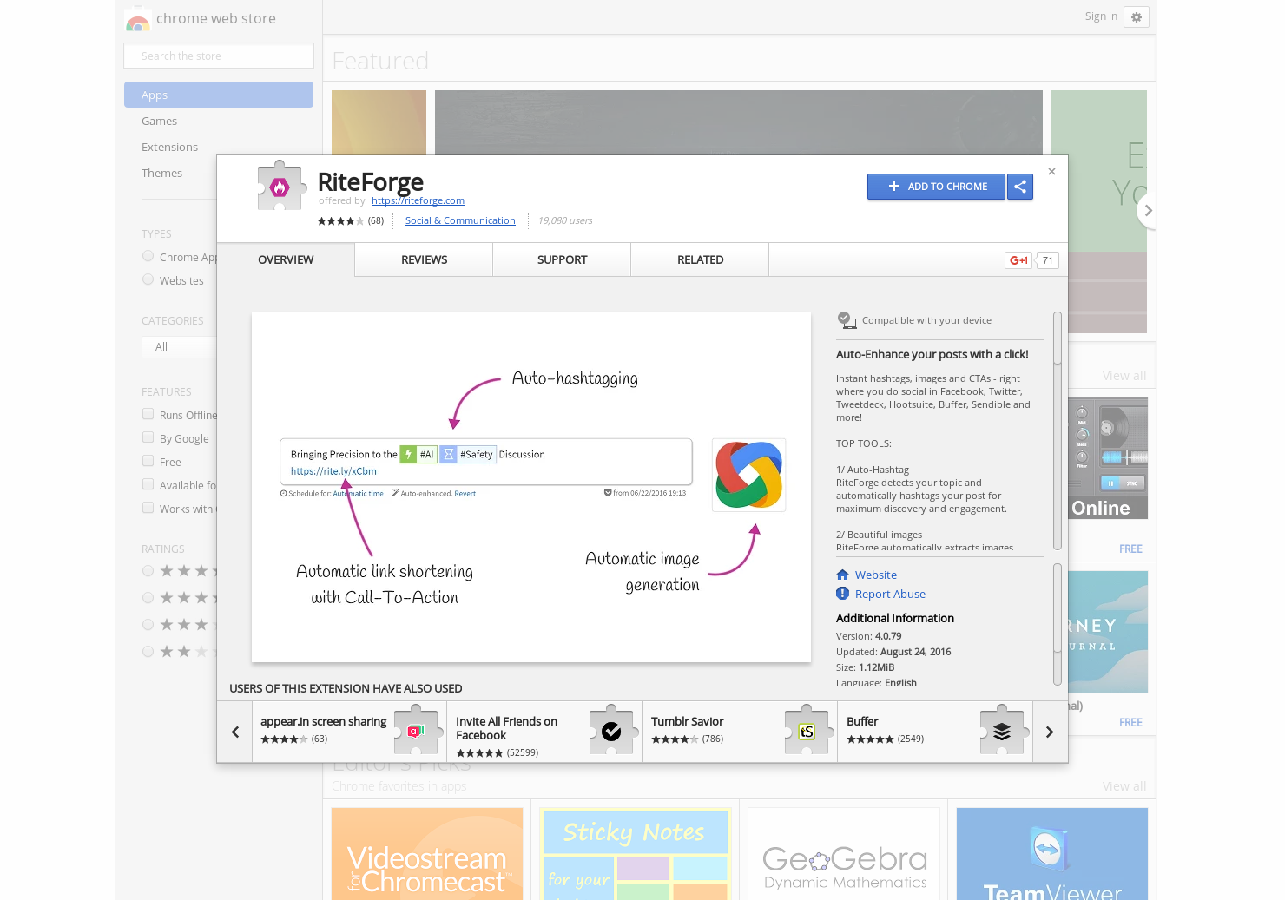
Task: Click the Add to Chrome button
Action: click(936, 187)
